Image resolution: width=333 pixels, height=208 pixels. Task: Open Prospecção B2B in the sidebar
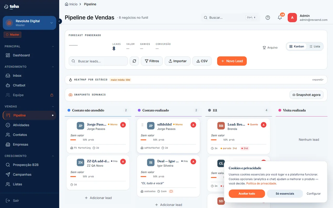click(x=29, y=165)
